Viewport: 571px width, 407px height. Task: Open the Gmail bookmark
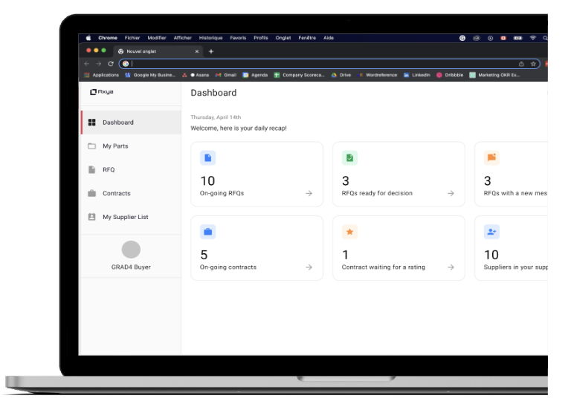pyautogui.click(x=226, y=75)
